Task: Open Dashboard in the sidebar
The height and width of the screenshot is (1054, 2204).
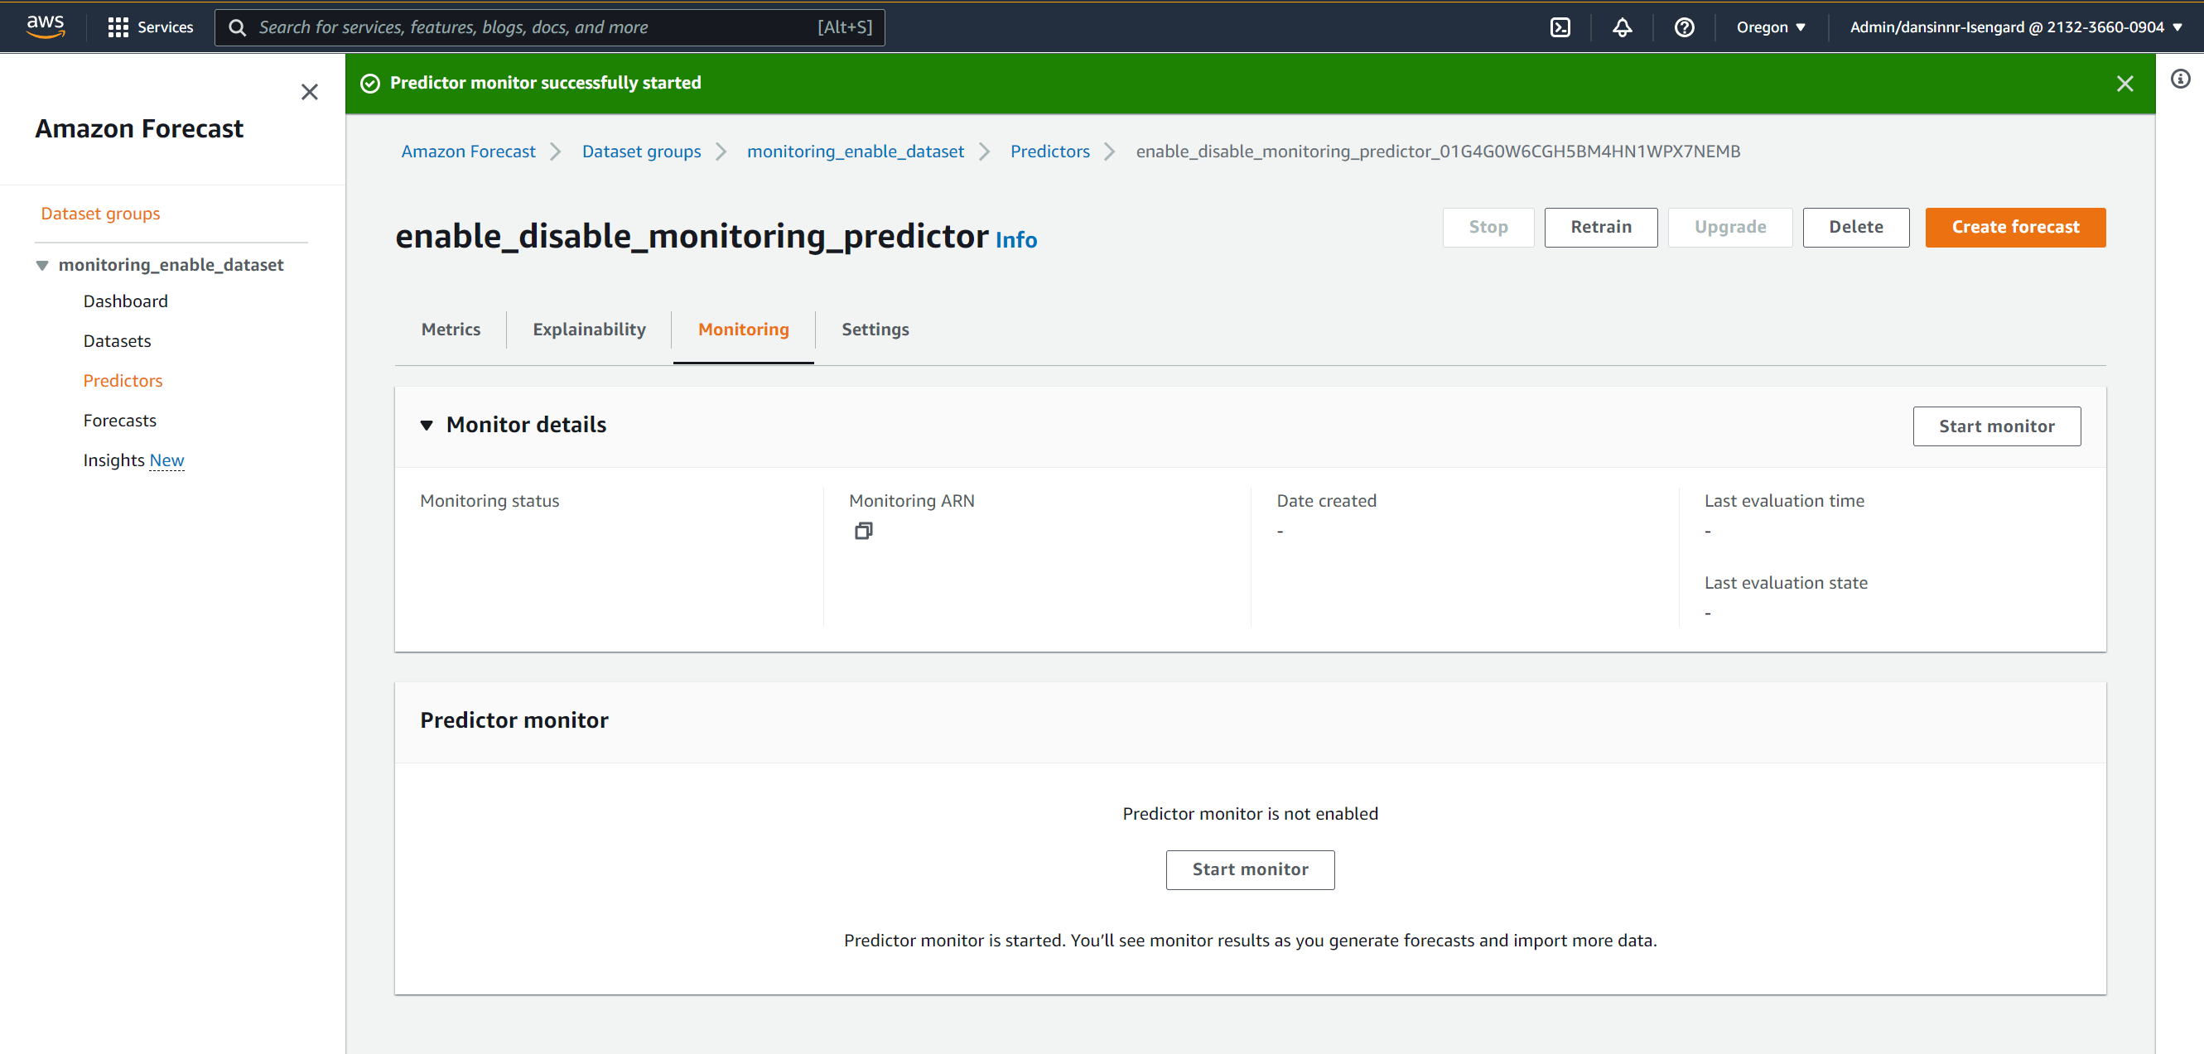Action: coord(125,301)
